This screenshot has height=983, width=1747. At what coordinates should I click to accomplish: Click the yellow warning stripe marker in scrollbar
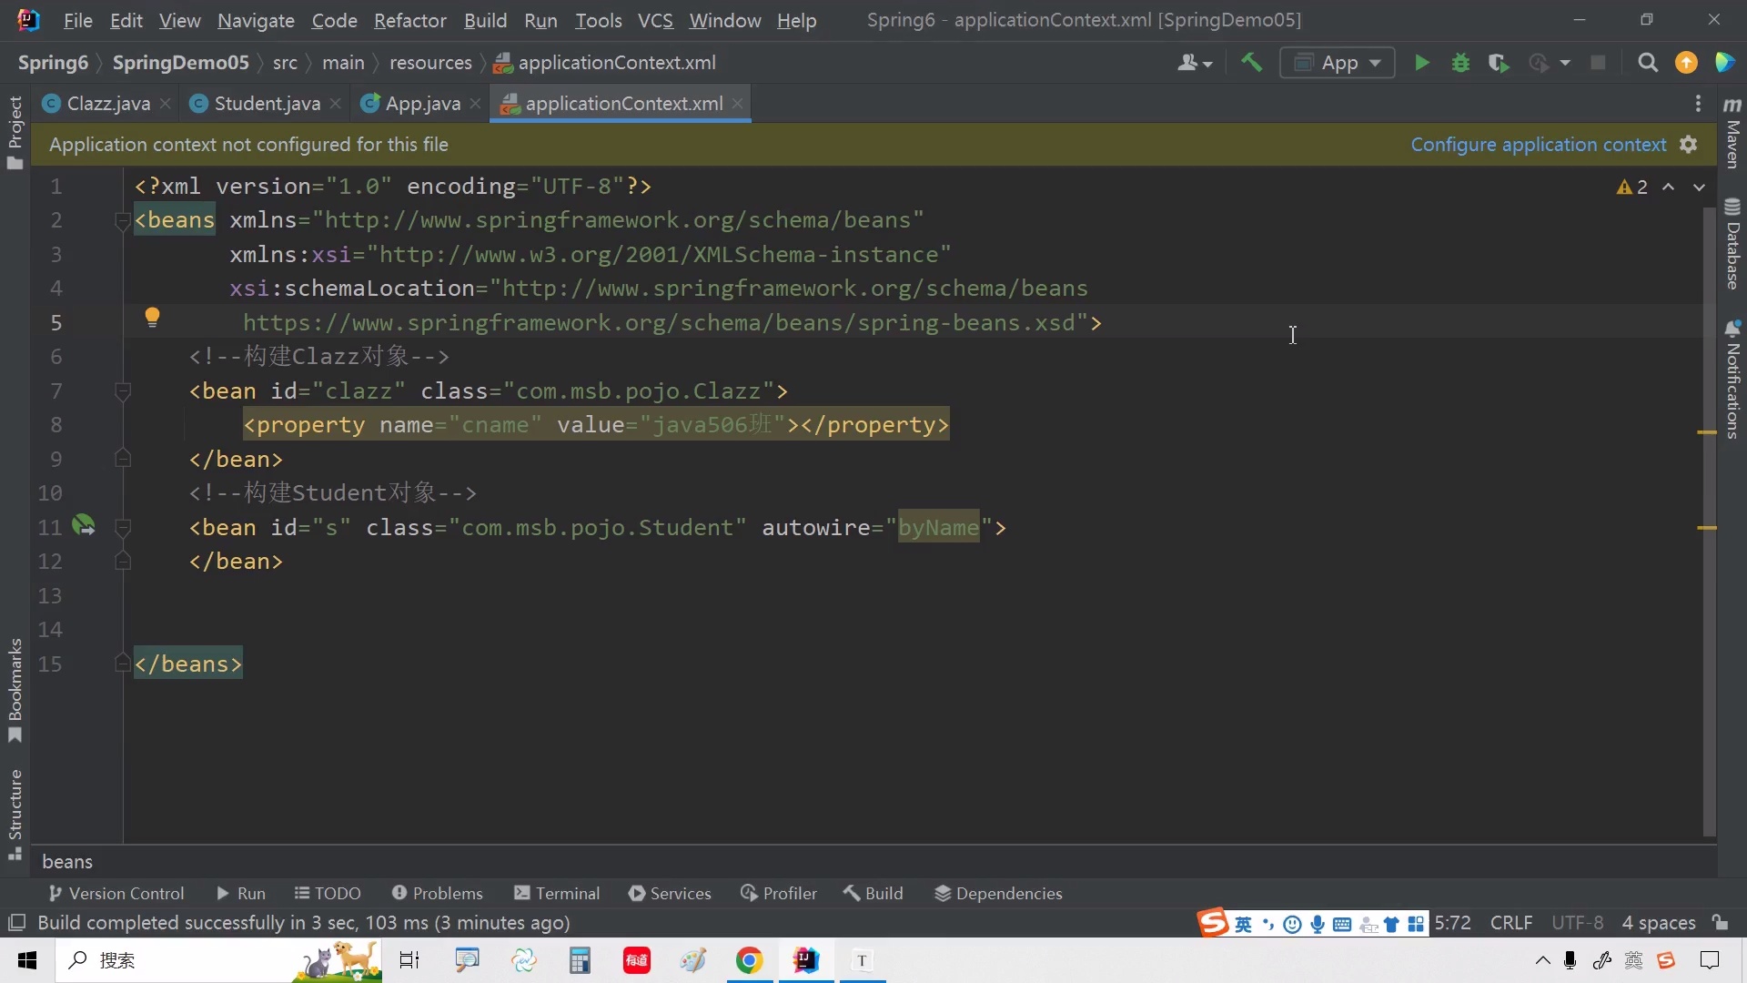pyautogui.click(x=1707, y=431)
